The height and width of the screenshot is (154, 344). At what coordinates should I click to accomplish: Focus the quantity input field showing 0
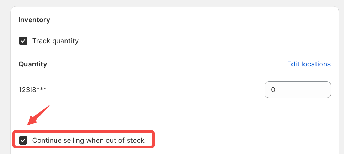coord(297,90)
